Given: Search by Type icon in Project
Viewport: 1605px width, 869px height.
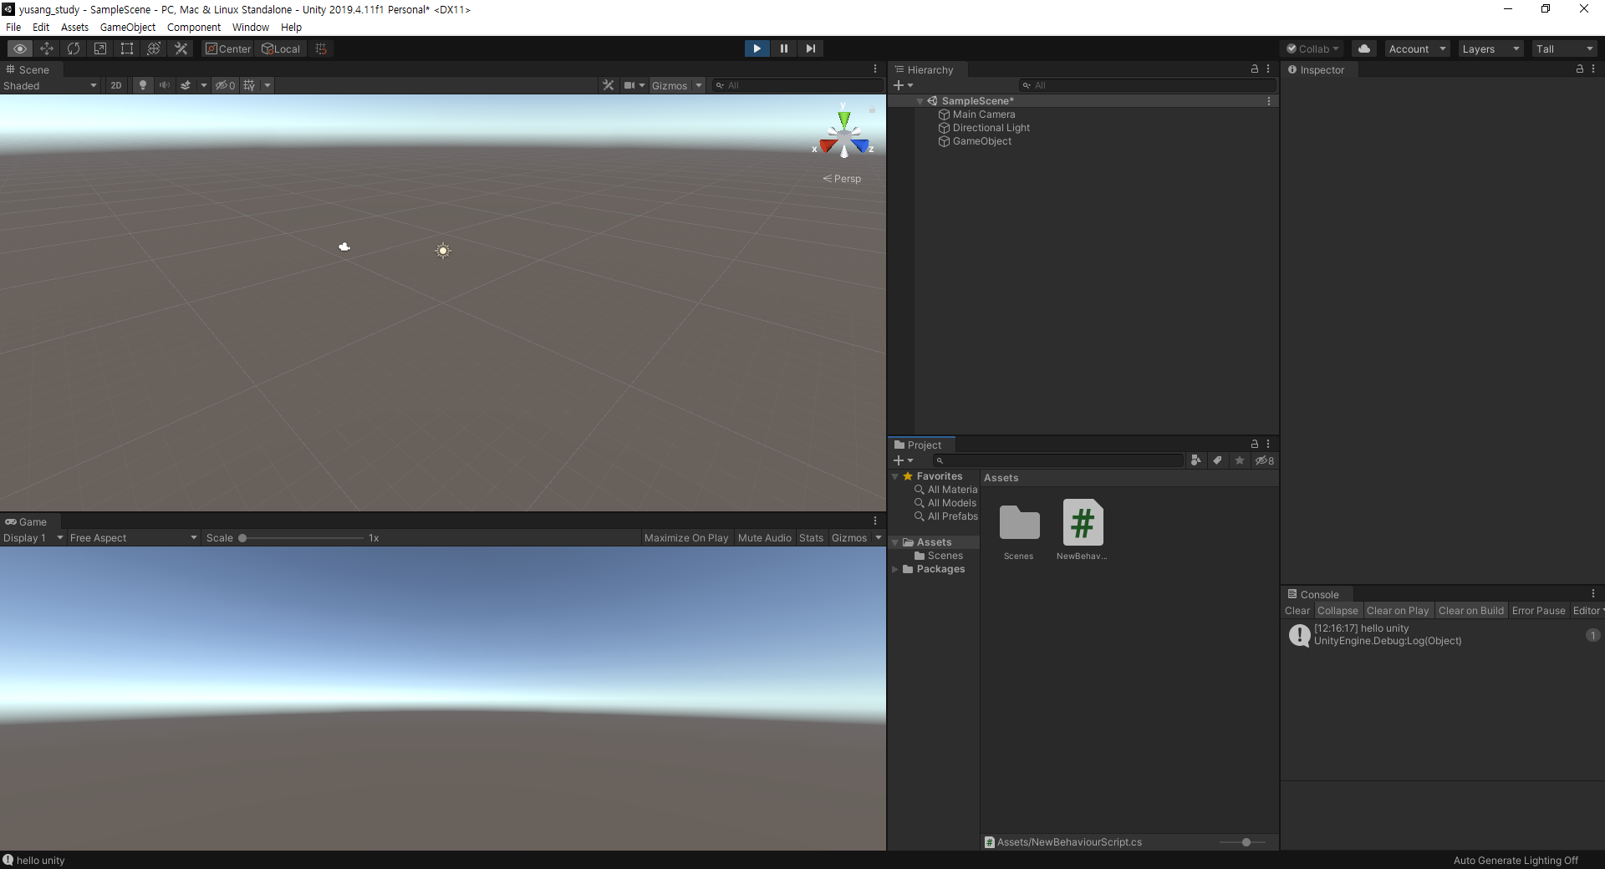Looking at the screenshot, I should [x=1196, y=460].
